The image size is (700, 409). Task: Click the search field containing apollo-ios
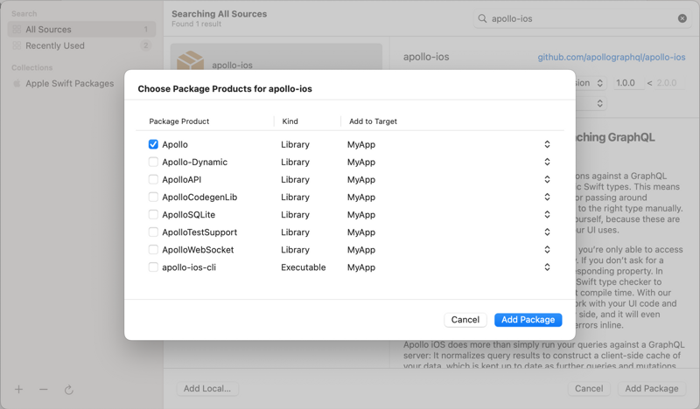pos(582,18)
